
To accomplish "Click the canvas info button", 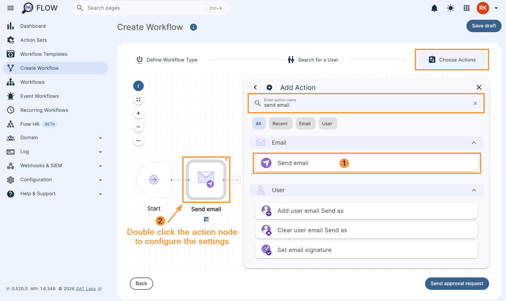I will coord(138,86).
